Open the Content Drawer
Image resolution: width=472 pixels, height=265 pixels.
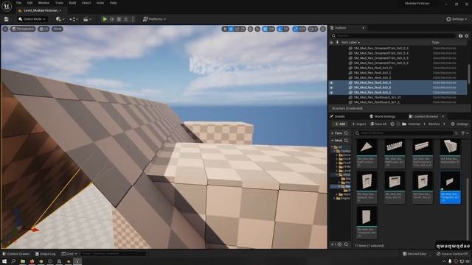pos(15,254)
